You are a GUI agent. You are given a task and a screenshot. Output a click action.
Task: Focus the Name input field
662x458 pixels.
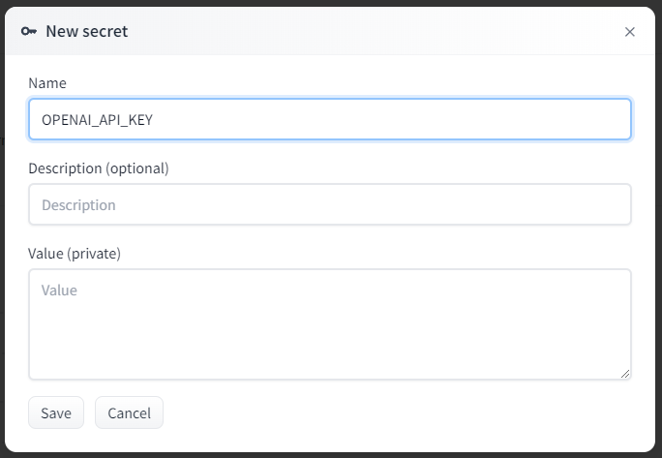(x=330, y=119)
